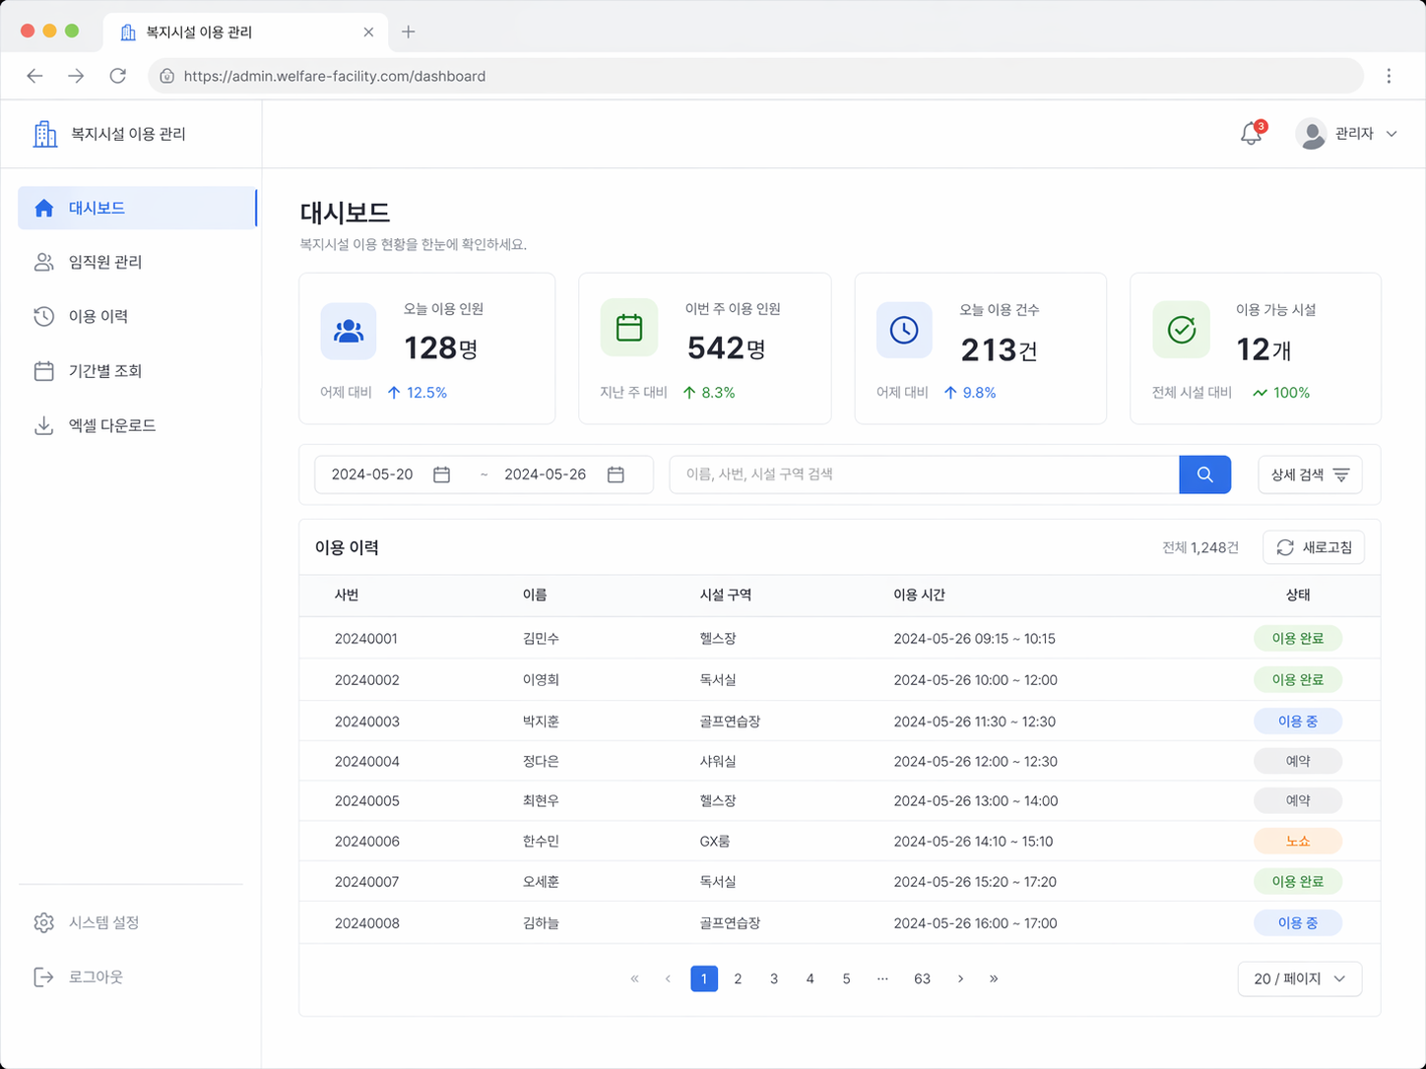Close the 복지시설 이용 관리 browser tab
The image size is (1426, 1069).
[x=368, y=31]
